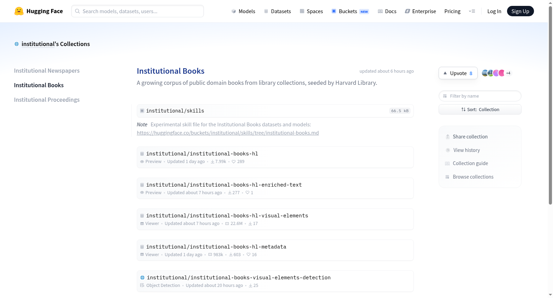Click the Collection guide icon

(447, 163)
